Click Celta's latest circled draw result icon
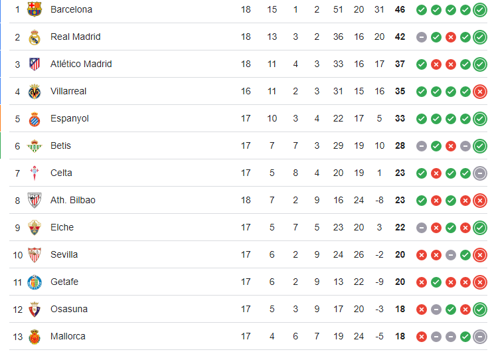 coord(480,173)
